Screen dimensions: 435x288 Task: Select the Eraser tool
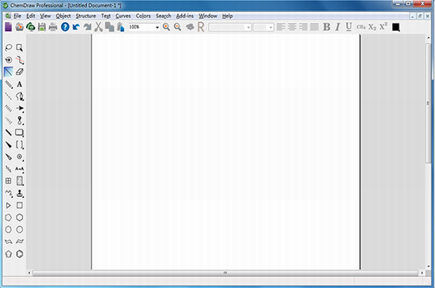[x=20, y=72]
